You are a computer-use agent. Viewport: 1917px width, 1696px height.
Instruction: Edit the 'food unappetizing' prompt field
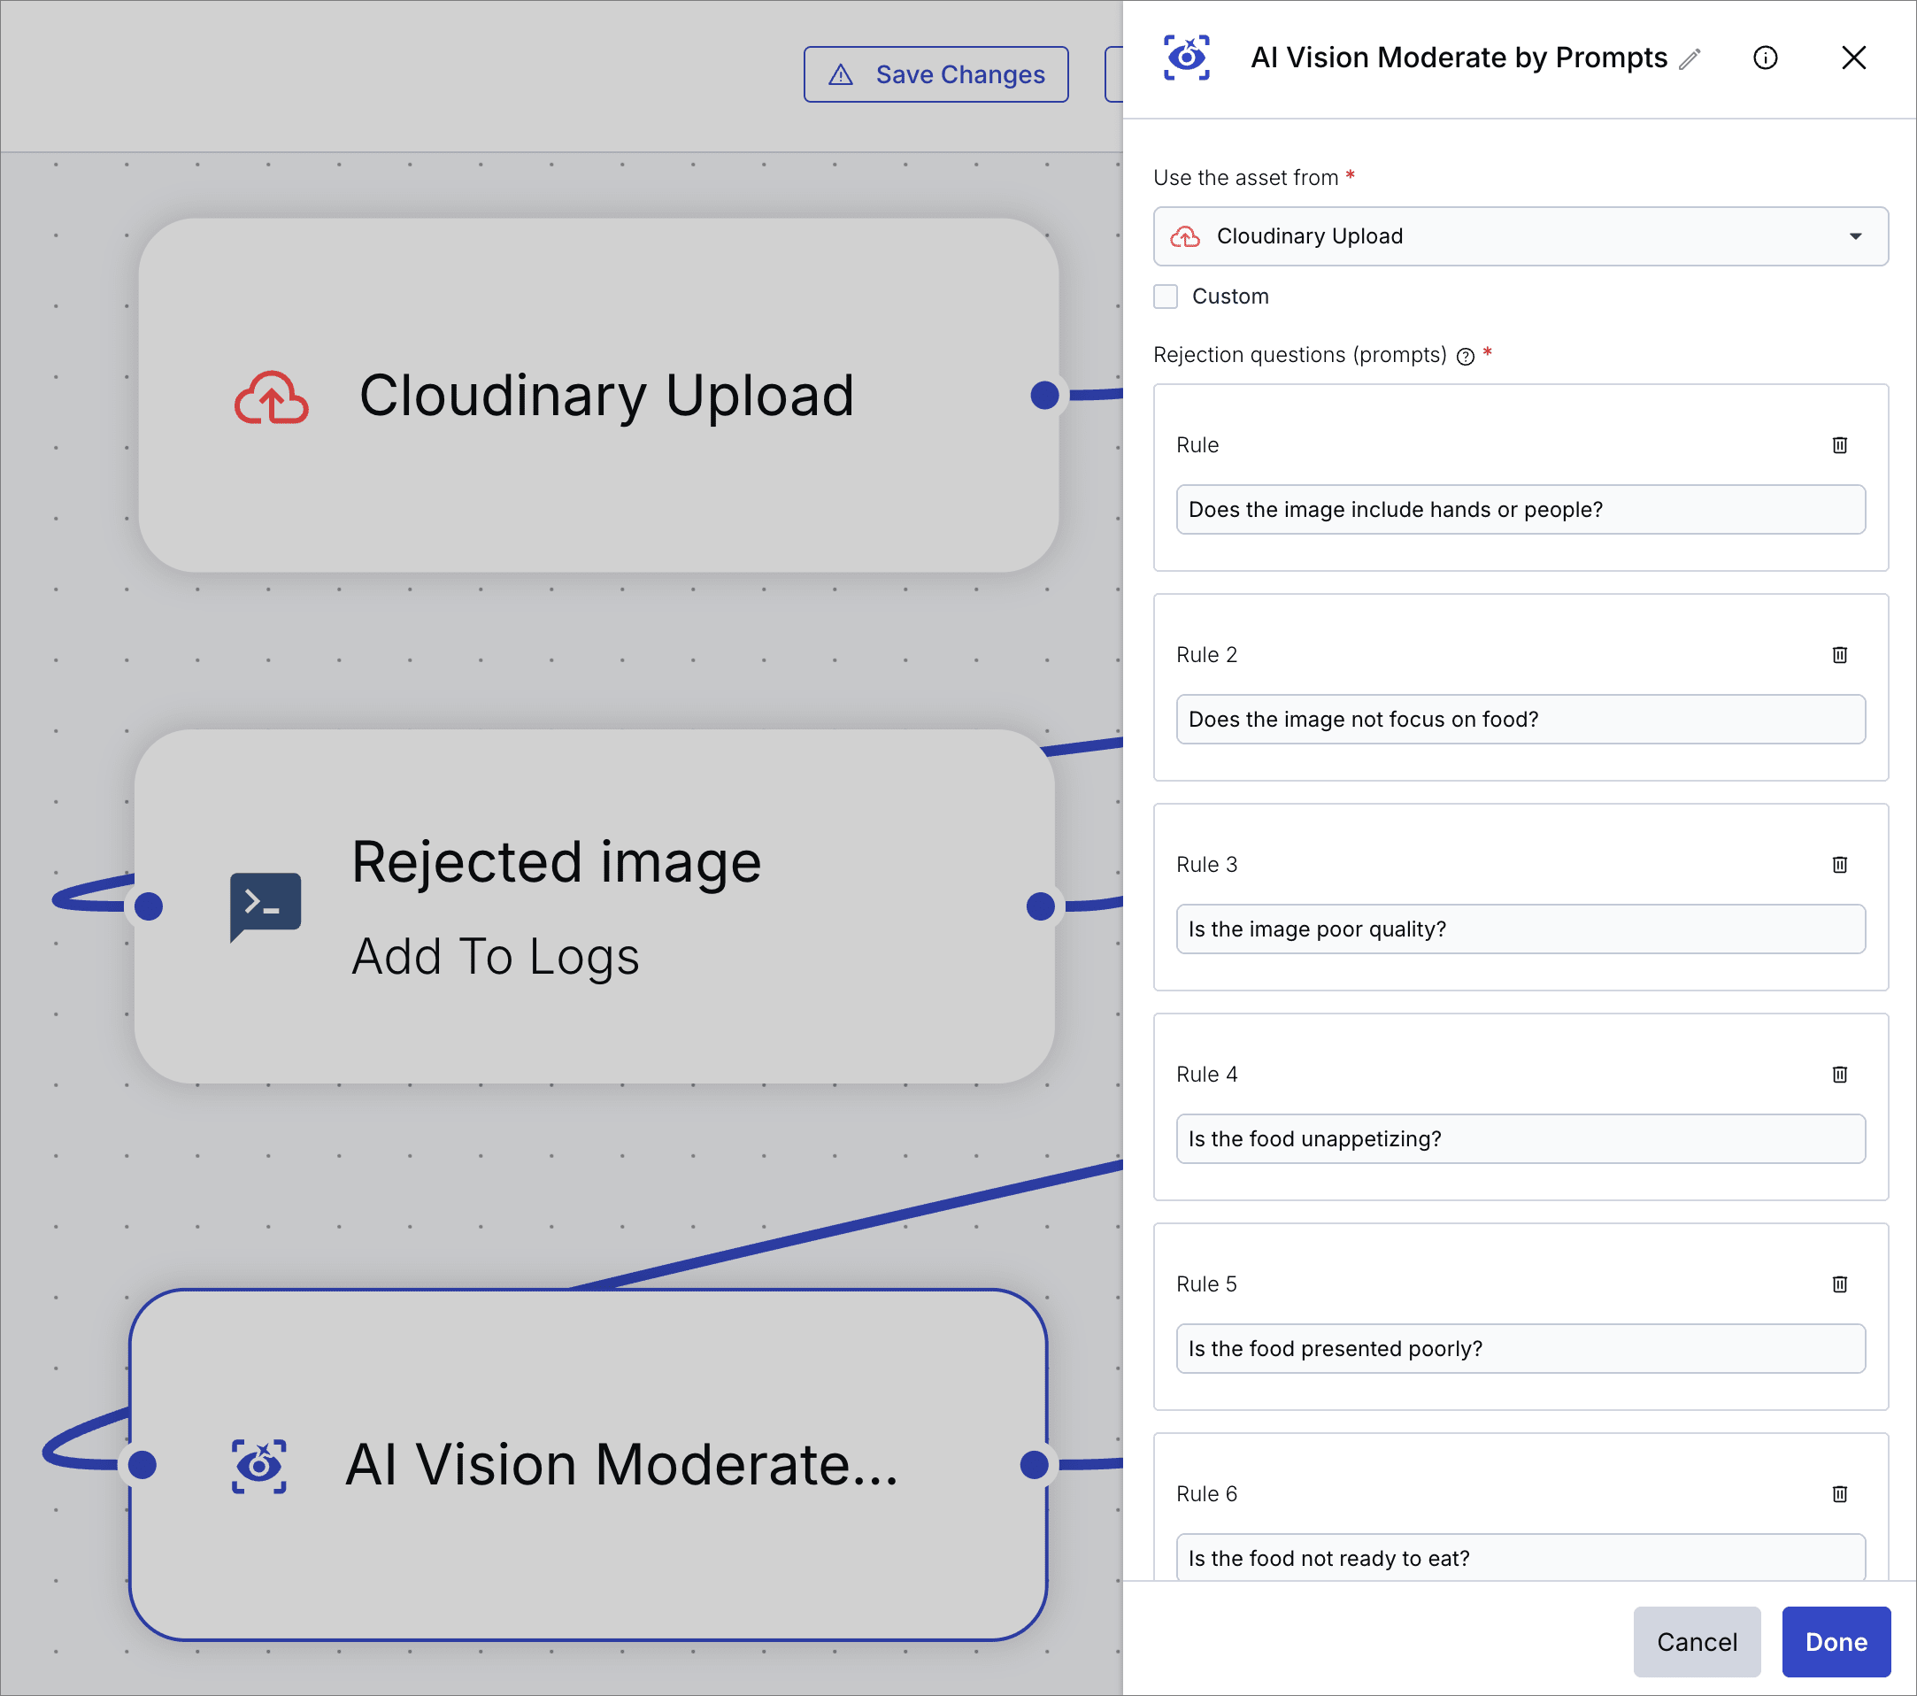point(1521,1139)
